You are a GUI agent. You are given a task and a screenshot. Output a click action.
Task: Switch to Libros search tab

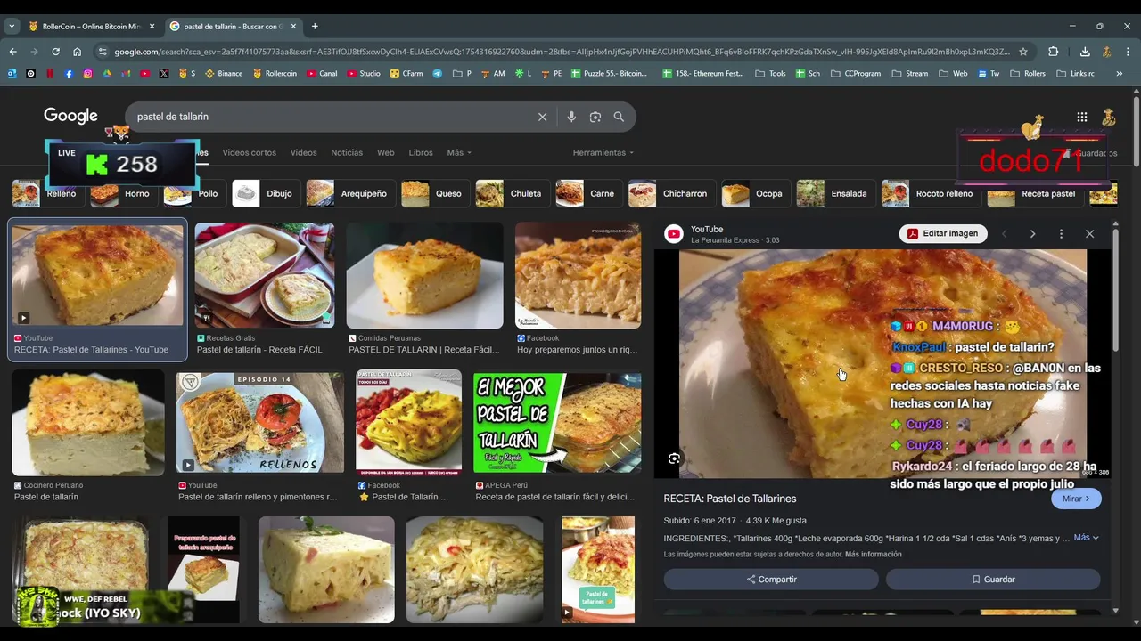(x=421, y=153)
